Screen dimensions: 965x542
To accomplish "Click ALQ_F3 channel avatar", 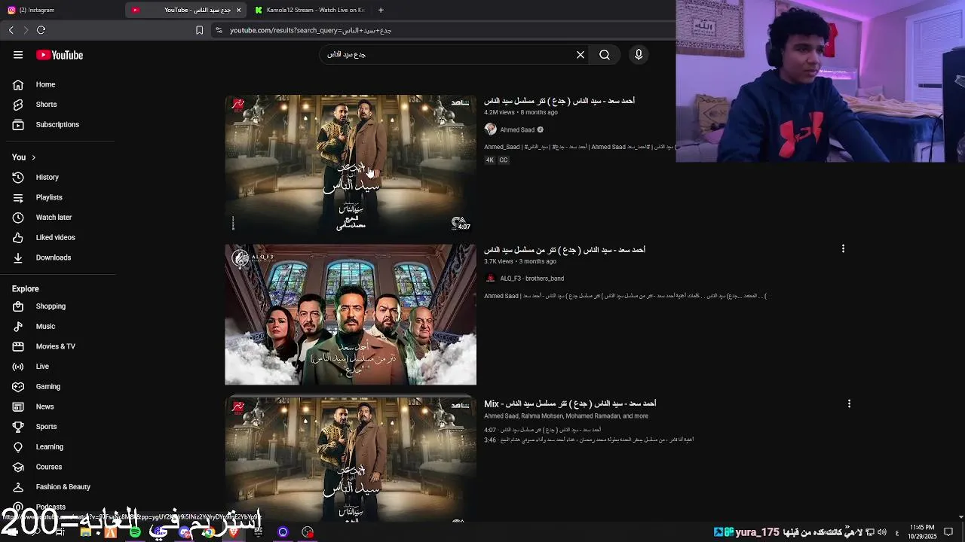I will point(490,279).
